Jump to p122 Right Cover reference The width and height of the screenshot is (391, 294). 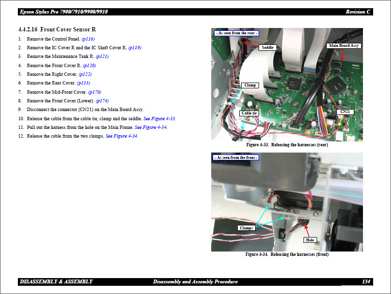coord(85,74)
